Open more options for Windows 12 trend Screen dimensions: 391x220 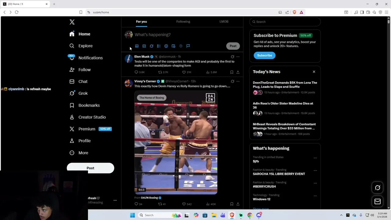315,196
